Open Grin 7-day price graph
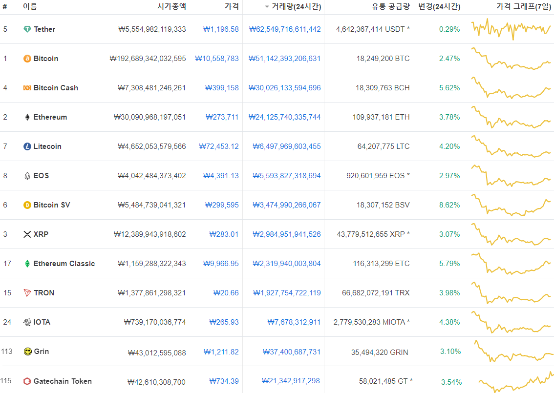Viewport: 554px width, 393px height. click(514, 352)
